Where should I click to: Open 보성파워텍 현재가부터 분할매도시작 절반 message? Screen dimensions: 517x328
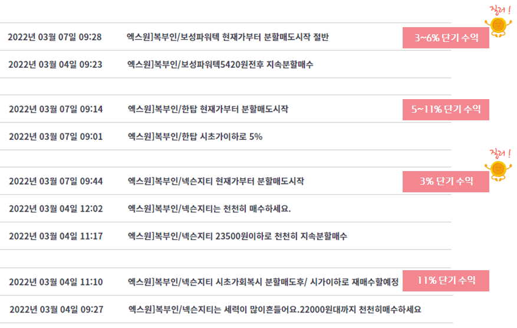[x=228, y=37]
